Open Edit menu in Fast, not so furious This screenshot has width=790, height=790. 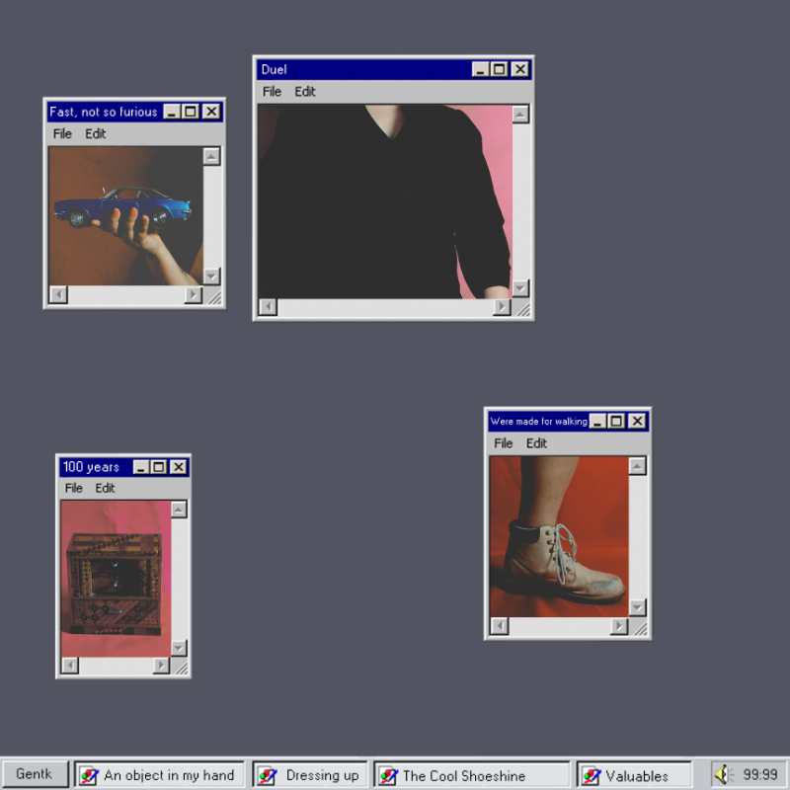[95, 134]
